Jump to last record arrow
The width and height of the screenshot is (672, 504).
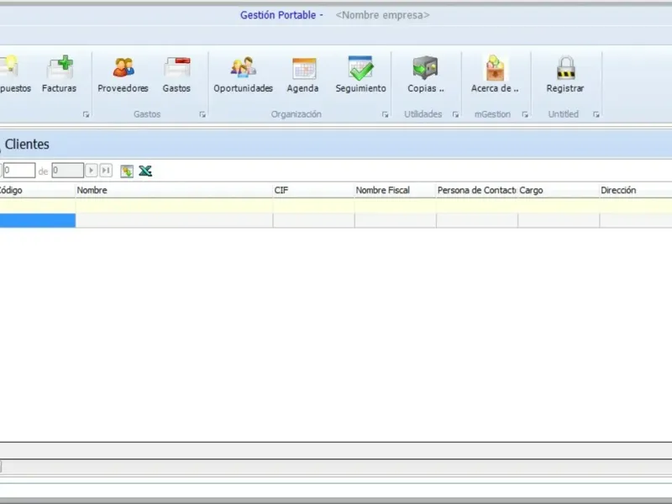pyautogui.click(x=106, y=171)
